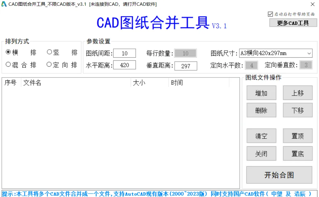
Task: Sort by 序号 column header
Action: pos(12,83)
